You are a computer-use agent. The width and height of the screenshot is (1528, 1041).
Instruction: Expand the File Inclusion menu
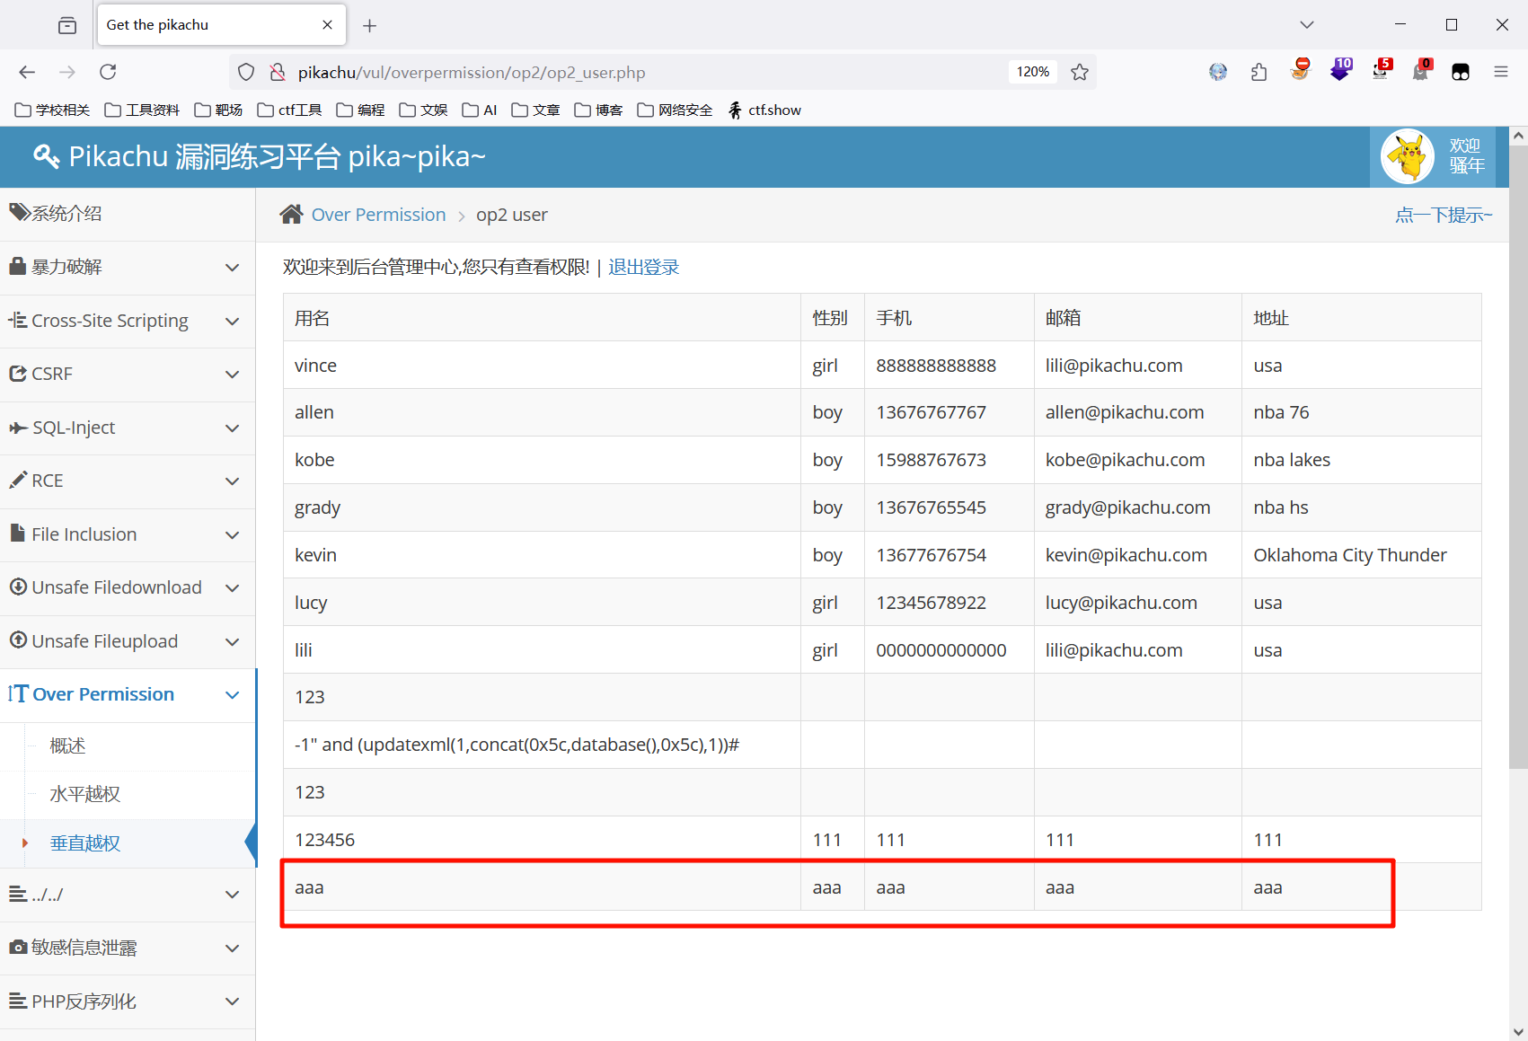pyautogui.click(x=128, y=534)
